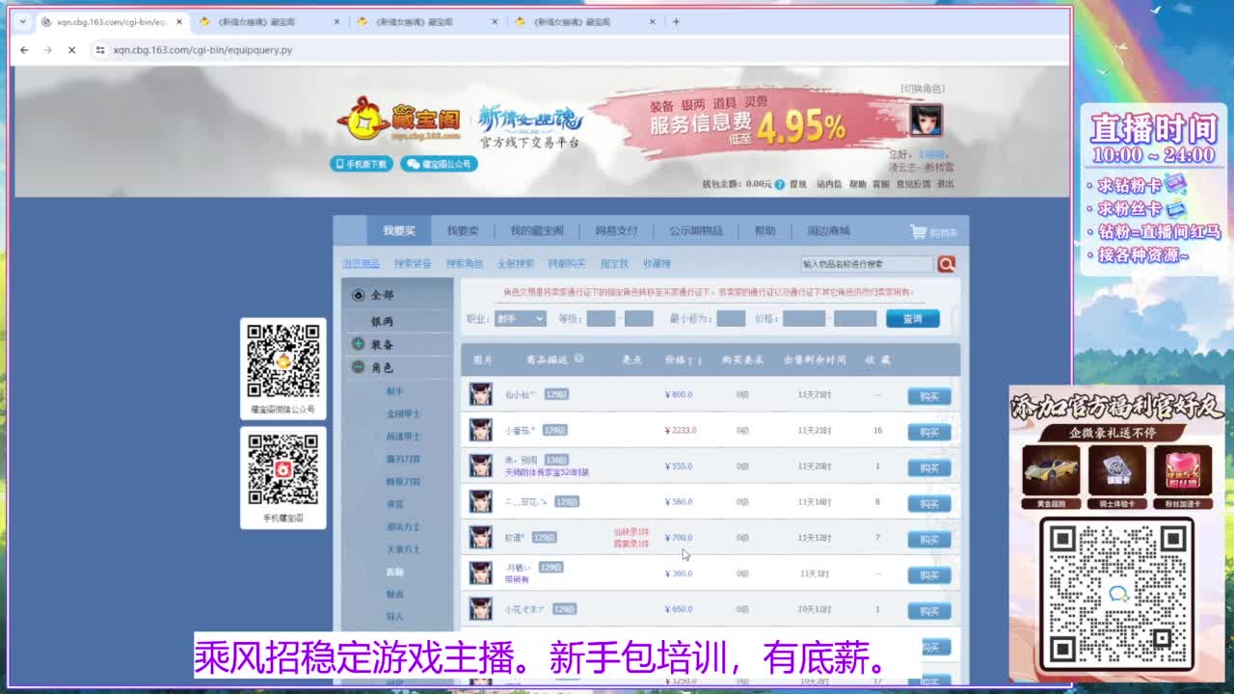
Task: Click character portrait in ¥650.0 row
Action: click(x=480, y=608)
